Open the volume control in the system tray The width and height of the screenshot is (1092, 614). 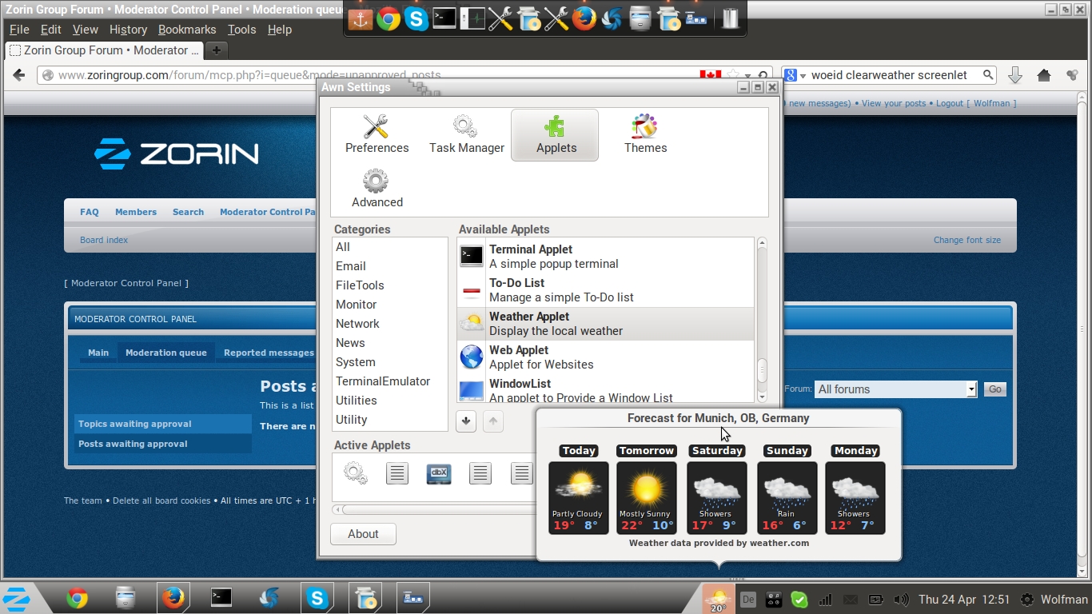tap(902, 599)
